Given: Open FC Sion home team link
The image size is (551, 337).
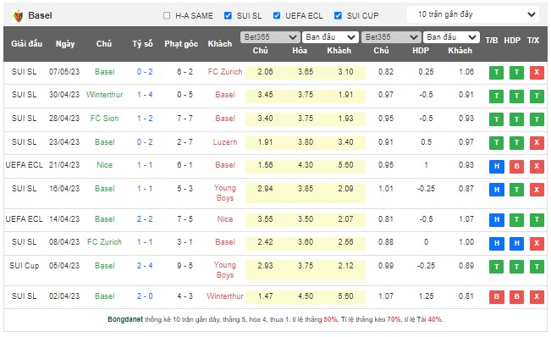Looking at the screenshot, I should coord(104,119).
